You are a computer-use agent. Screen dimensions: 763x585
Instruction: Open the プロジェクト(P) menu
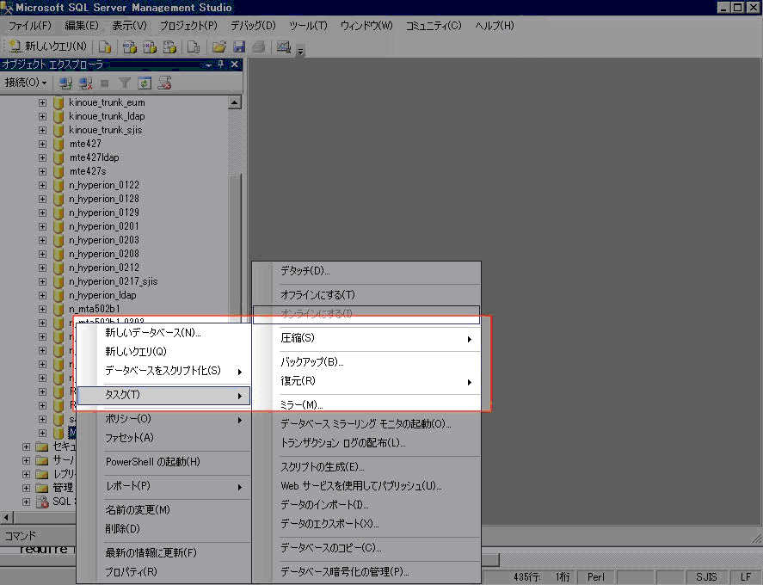tap(188, 26)
